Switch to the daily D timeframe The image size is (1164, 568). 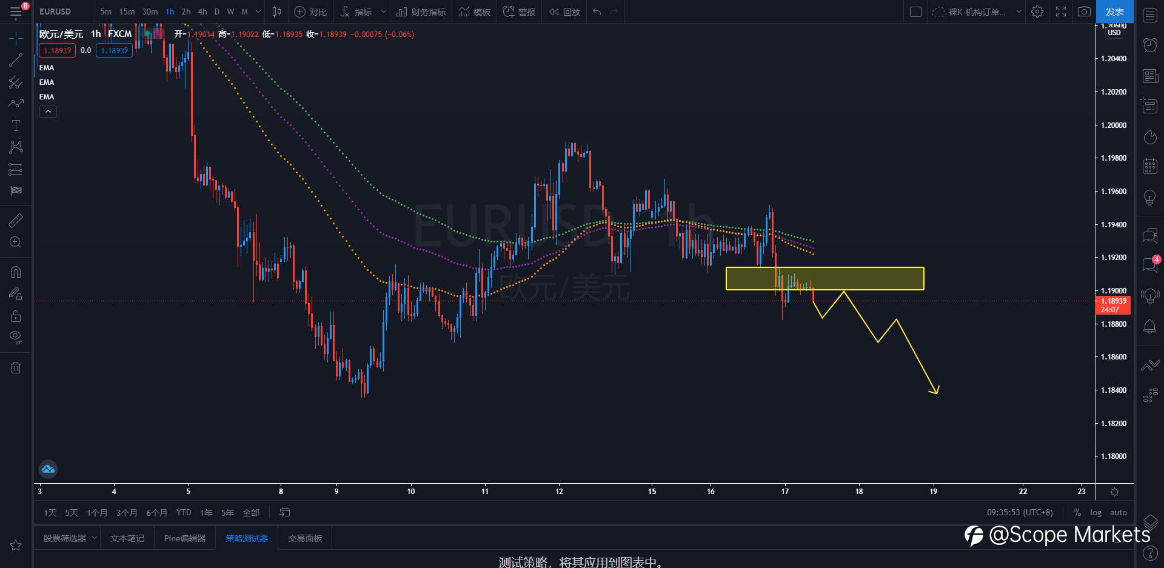217,12
